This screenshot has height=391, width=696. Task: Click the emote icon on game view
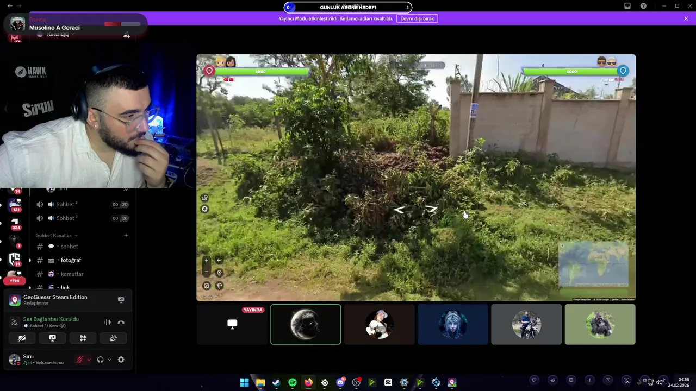tap(204, 198)
